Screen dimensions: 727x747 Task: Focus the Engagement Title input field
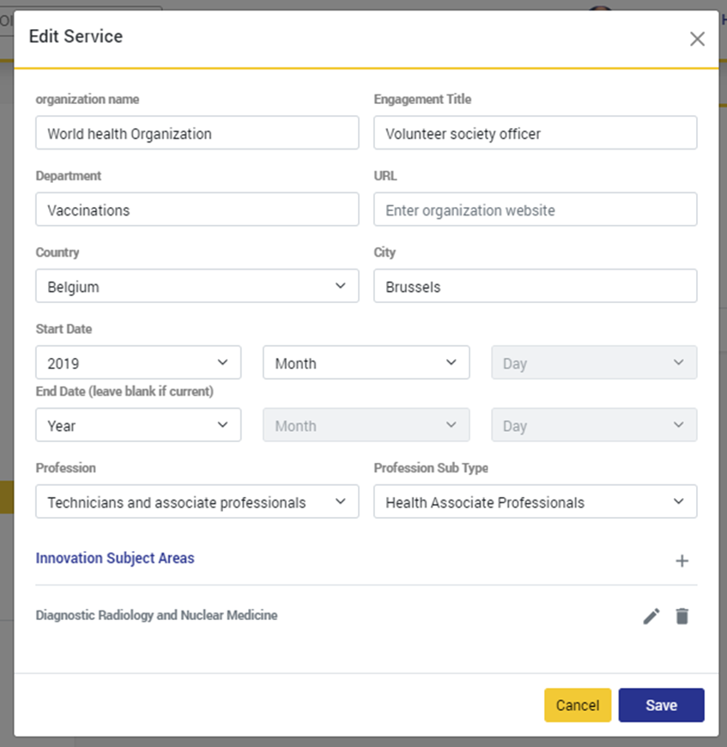(535, 133)
